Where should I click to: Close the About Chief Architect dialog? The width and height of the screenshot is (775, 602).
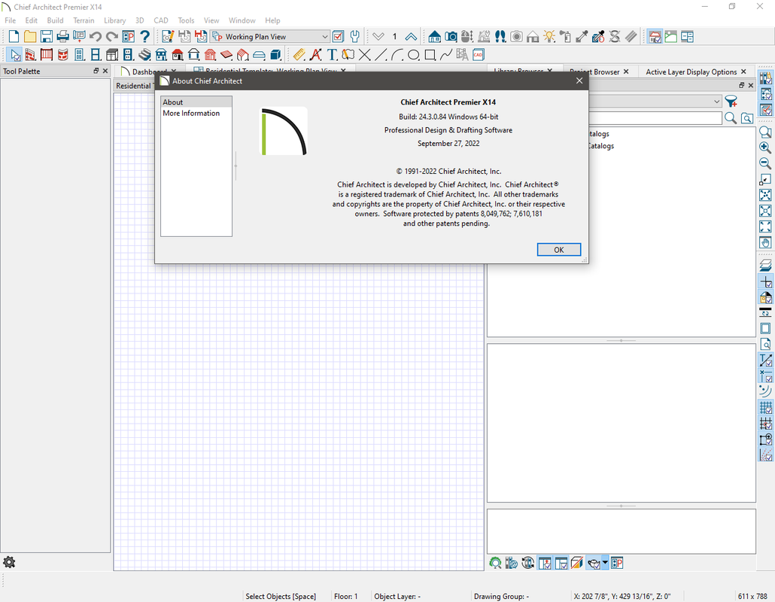[579, 81]
